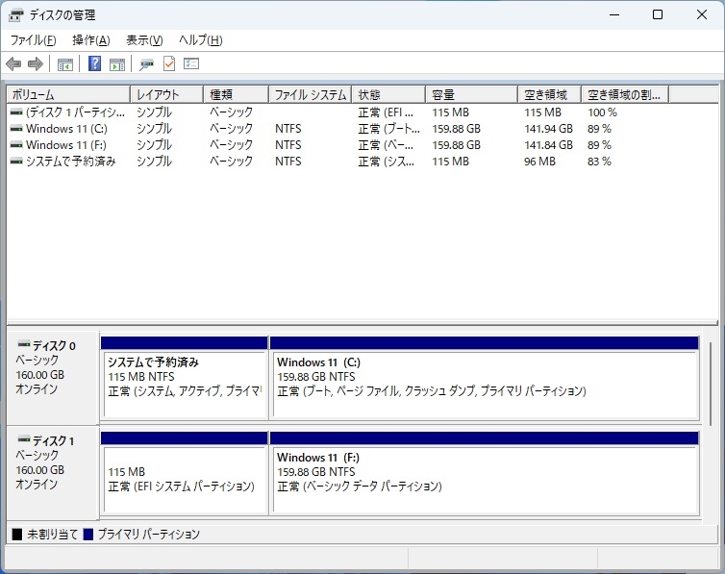Click the Disk Management title bar icon
Viewport: 725px width, 574px height.
15,15
